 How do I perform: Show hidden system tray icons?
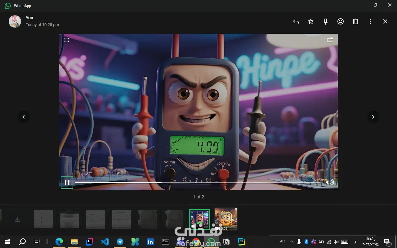(x=291, y=242)
